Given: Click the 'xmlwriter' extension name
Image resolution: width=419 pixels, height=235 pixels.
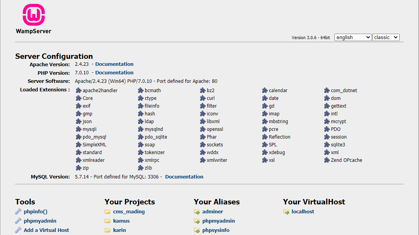Looking at the screenshot, I should [x=217, y=160].
